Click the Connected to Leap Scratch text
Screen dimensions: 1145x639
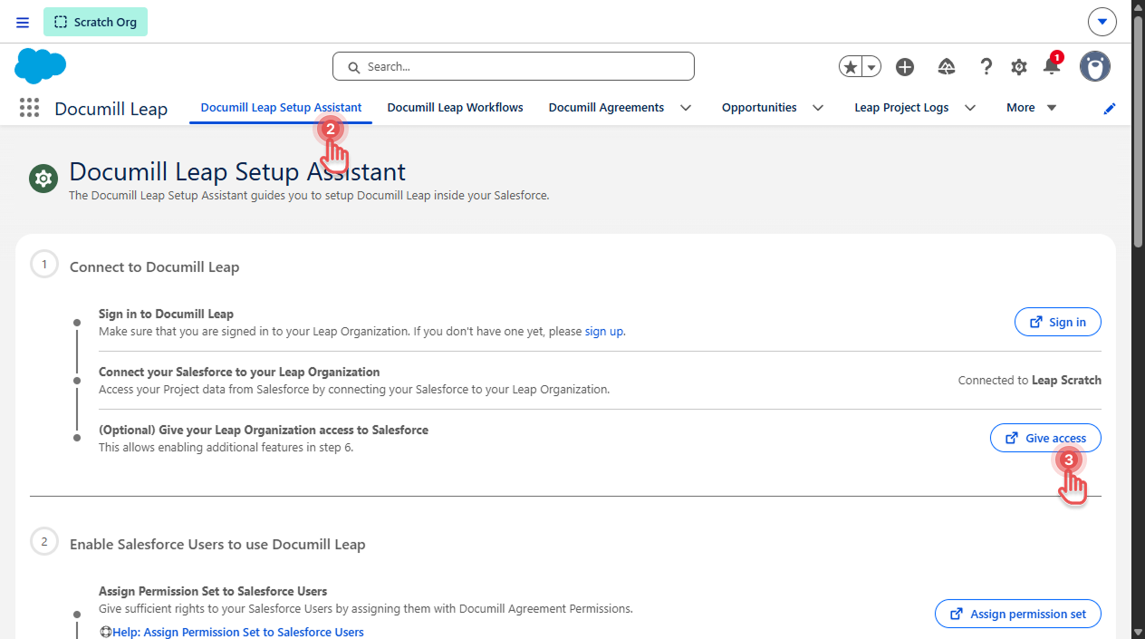(1030, 380)
